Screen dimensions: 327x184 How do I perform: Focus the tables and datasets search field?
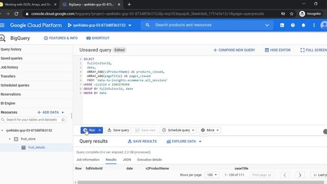coord(33,120)
